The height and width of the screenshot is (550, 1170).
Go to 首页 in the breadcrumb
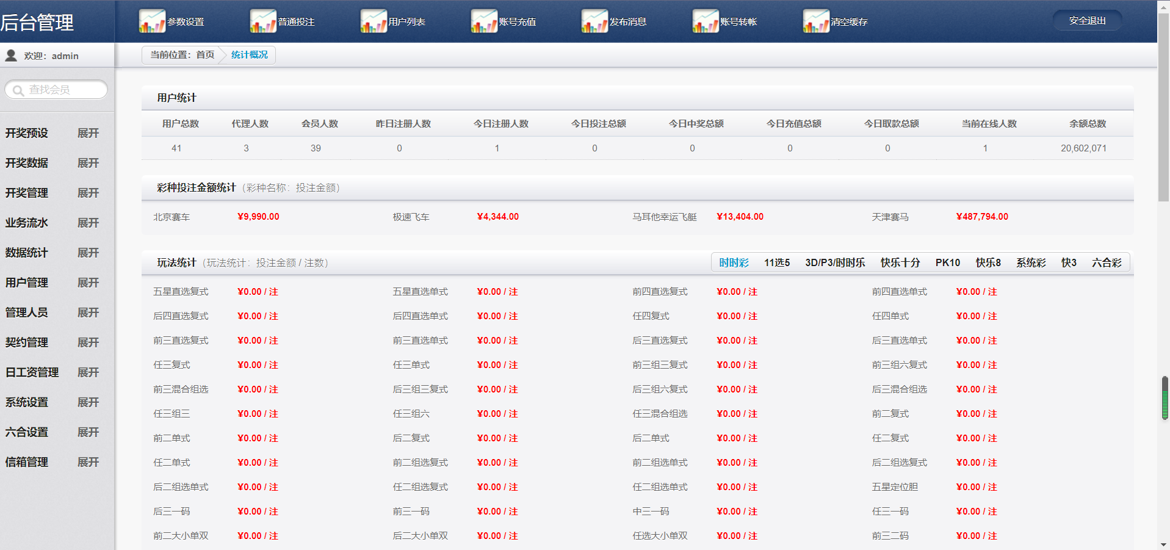click(x=205, y=55)
